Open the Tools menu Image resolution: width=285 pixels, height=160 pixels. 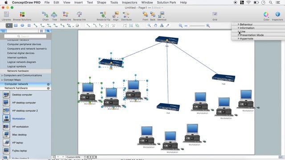pyautogui.click(x=114, y=3)
